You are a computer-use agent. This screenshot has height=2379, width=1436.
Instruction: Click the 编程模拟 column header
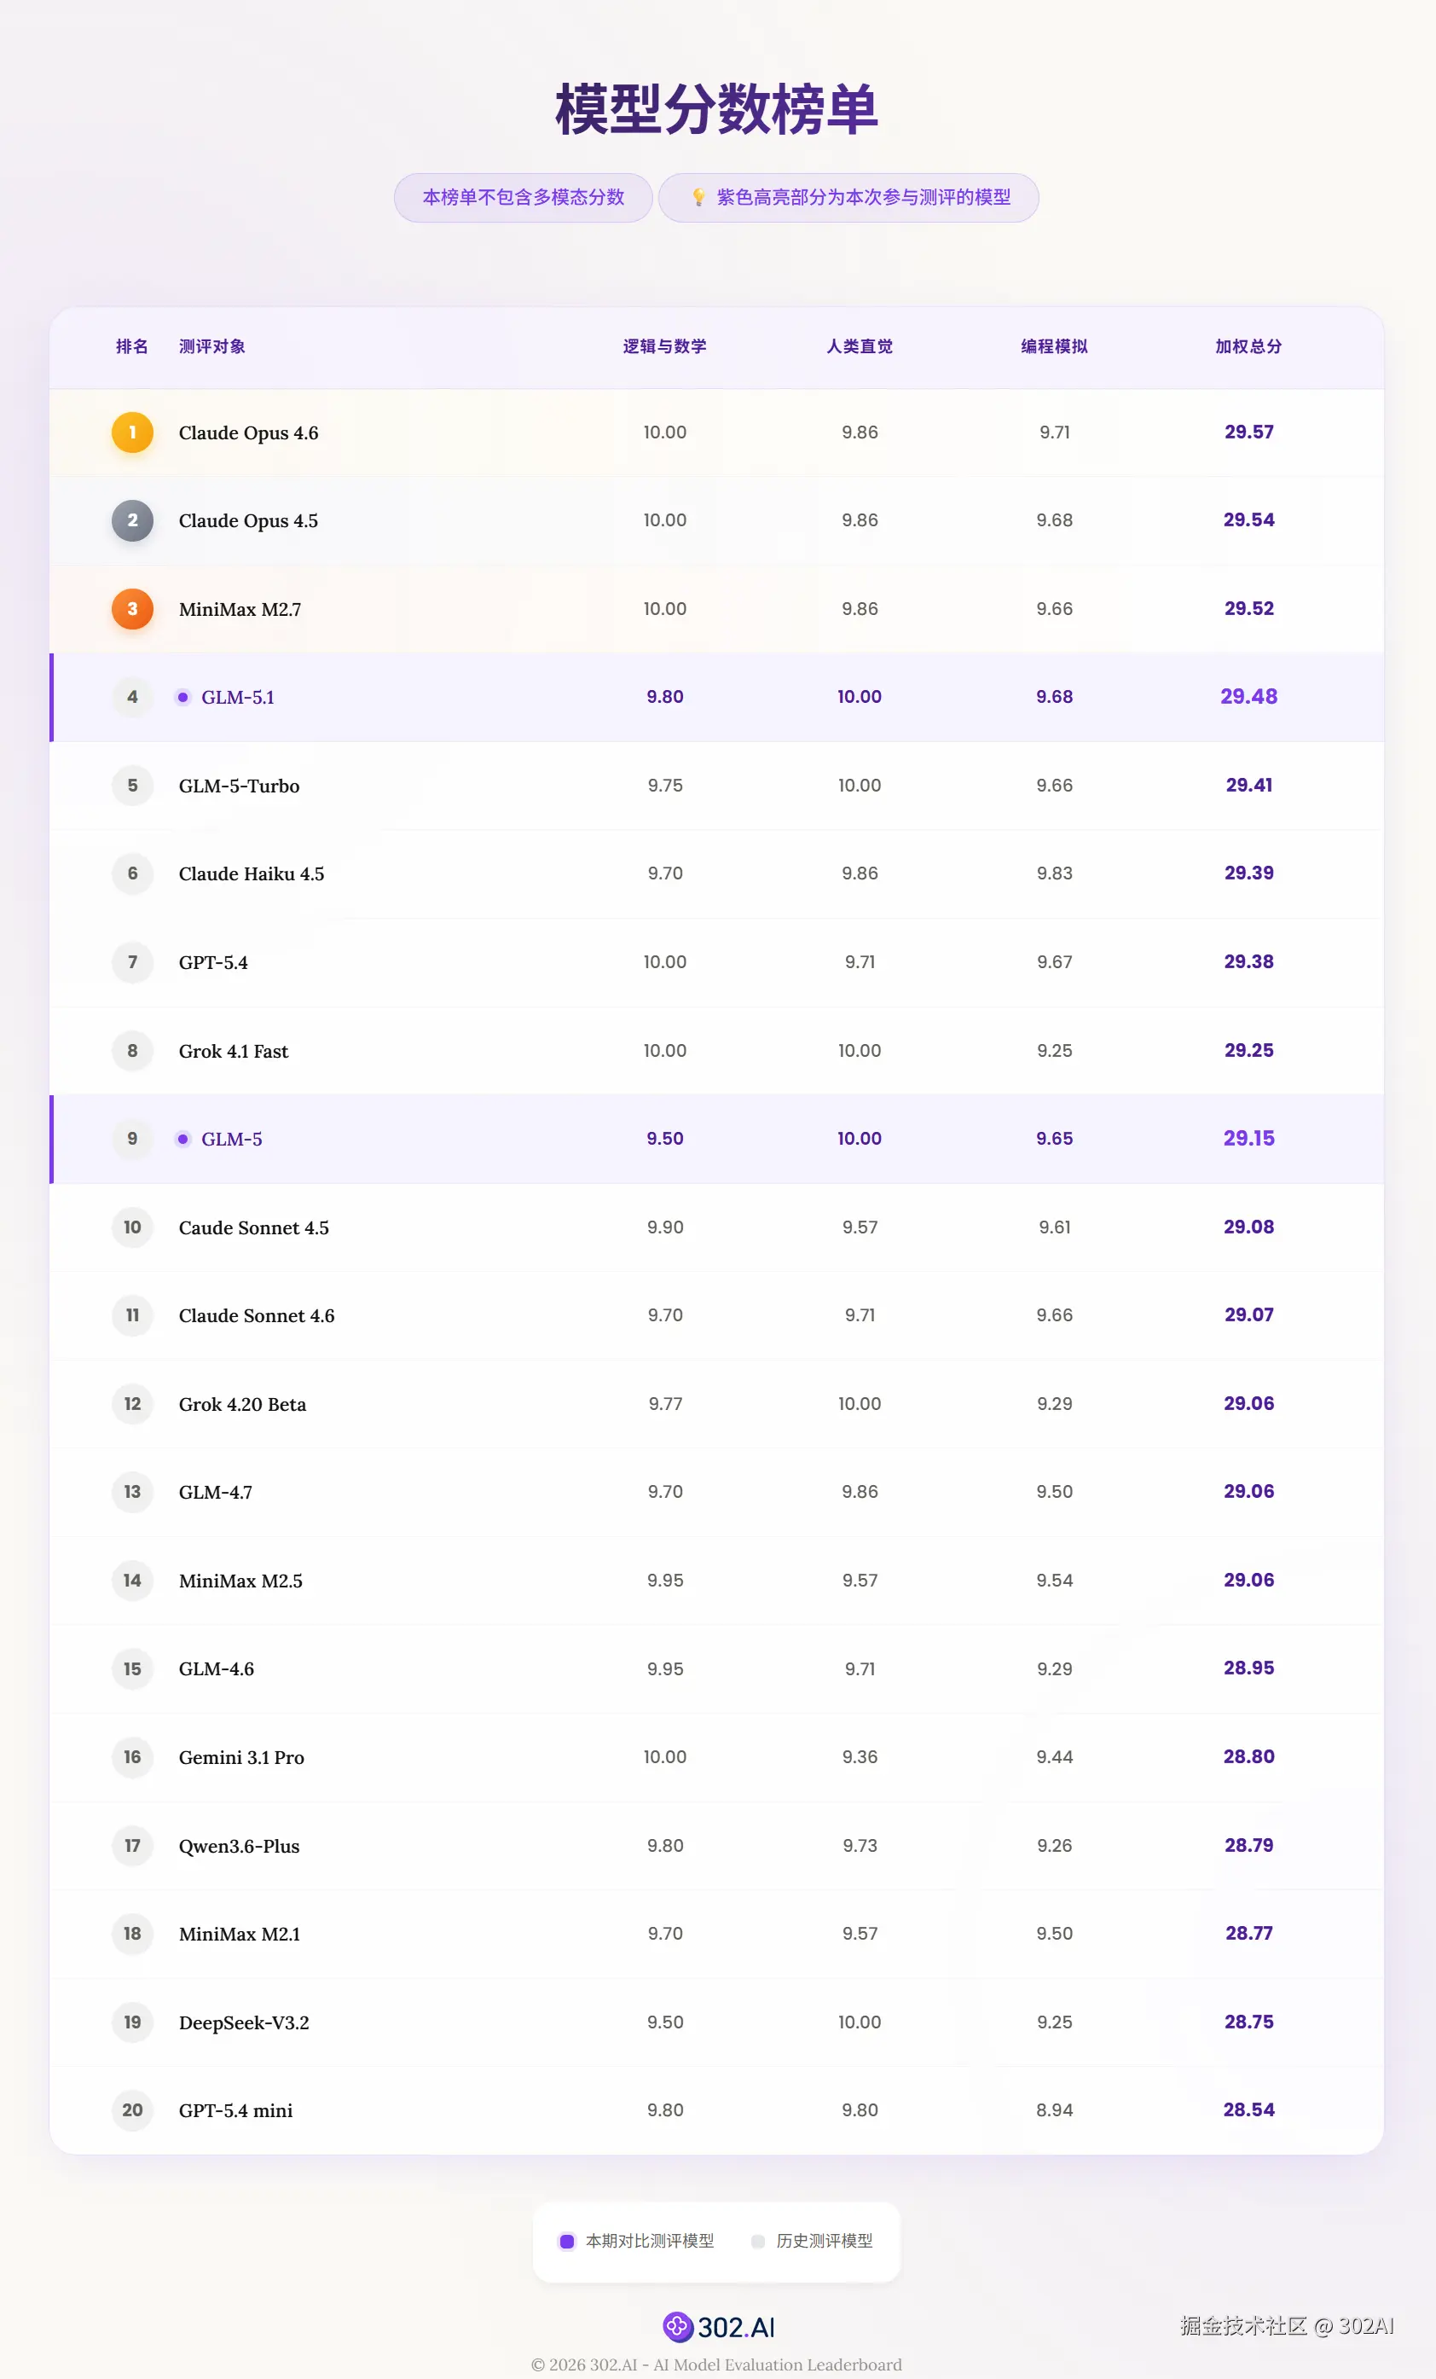pos(1054,346)
